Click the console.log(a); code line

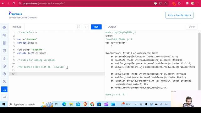click(x=27, y=43)
